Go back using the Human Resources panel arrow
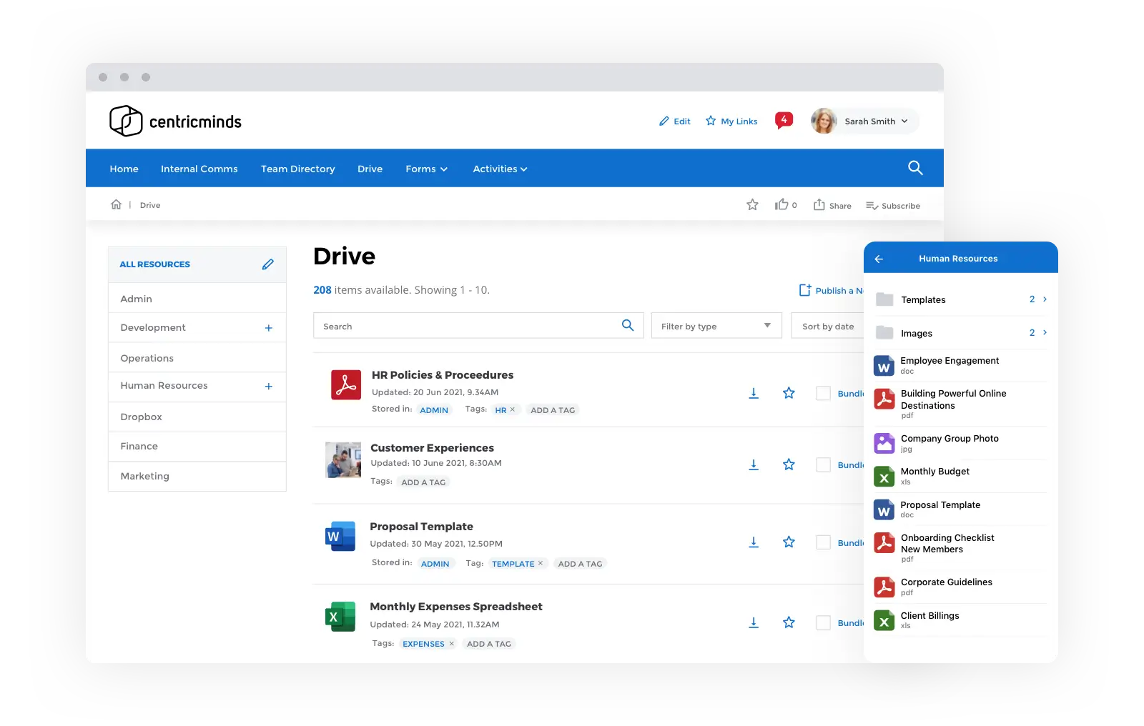The height and width of the screenshot is (726, 1144). click(x=879, y=259)
